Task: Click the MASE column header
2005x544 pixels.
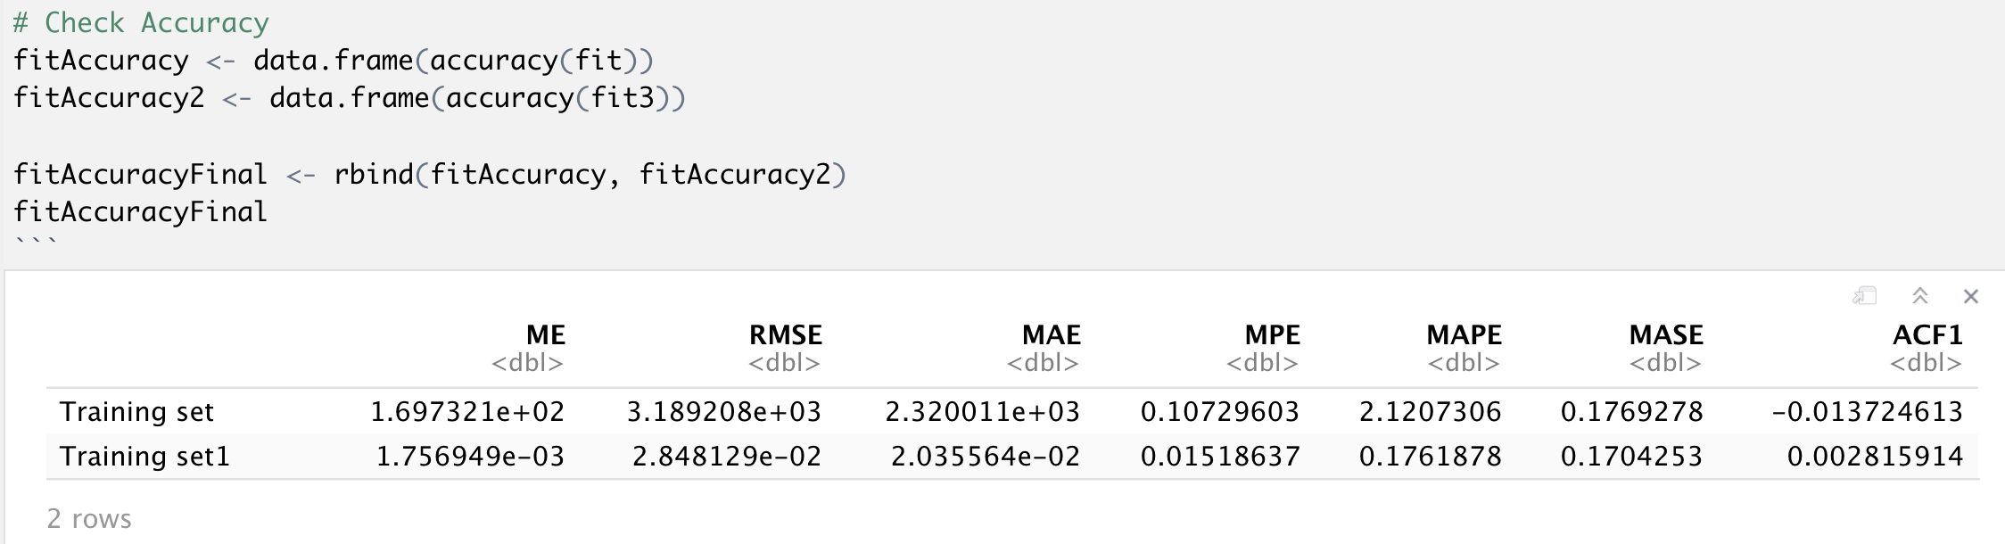Action: [1665, 335]
